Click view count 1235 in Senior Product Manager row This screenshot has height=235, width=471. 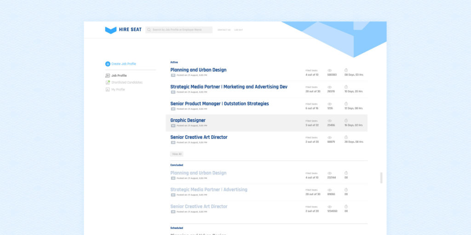point(330,108)
